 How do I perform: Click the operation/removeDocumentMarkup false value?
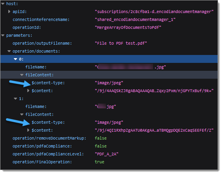tap(101, 138)
